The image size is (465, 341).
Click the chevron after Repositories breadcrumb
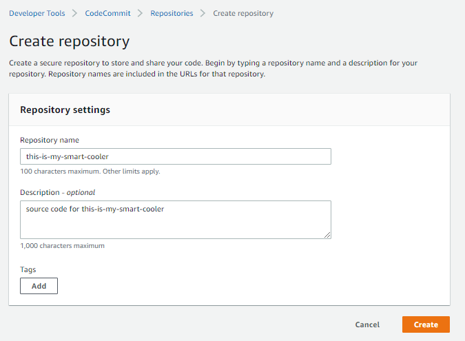click(x=203, y=13)
